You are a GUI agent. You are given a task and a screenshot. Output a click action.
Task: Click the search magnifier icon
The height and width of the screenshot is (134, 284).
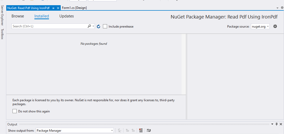[89, 26]
